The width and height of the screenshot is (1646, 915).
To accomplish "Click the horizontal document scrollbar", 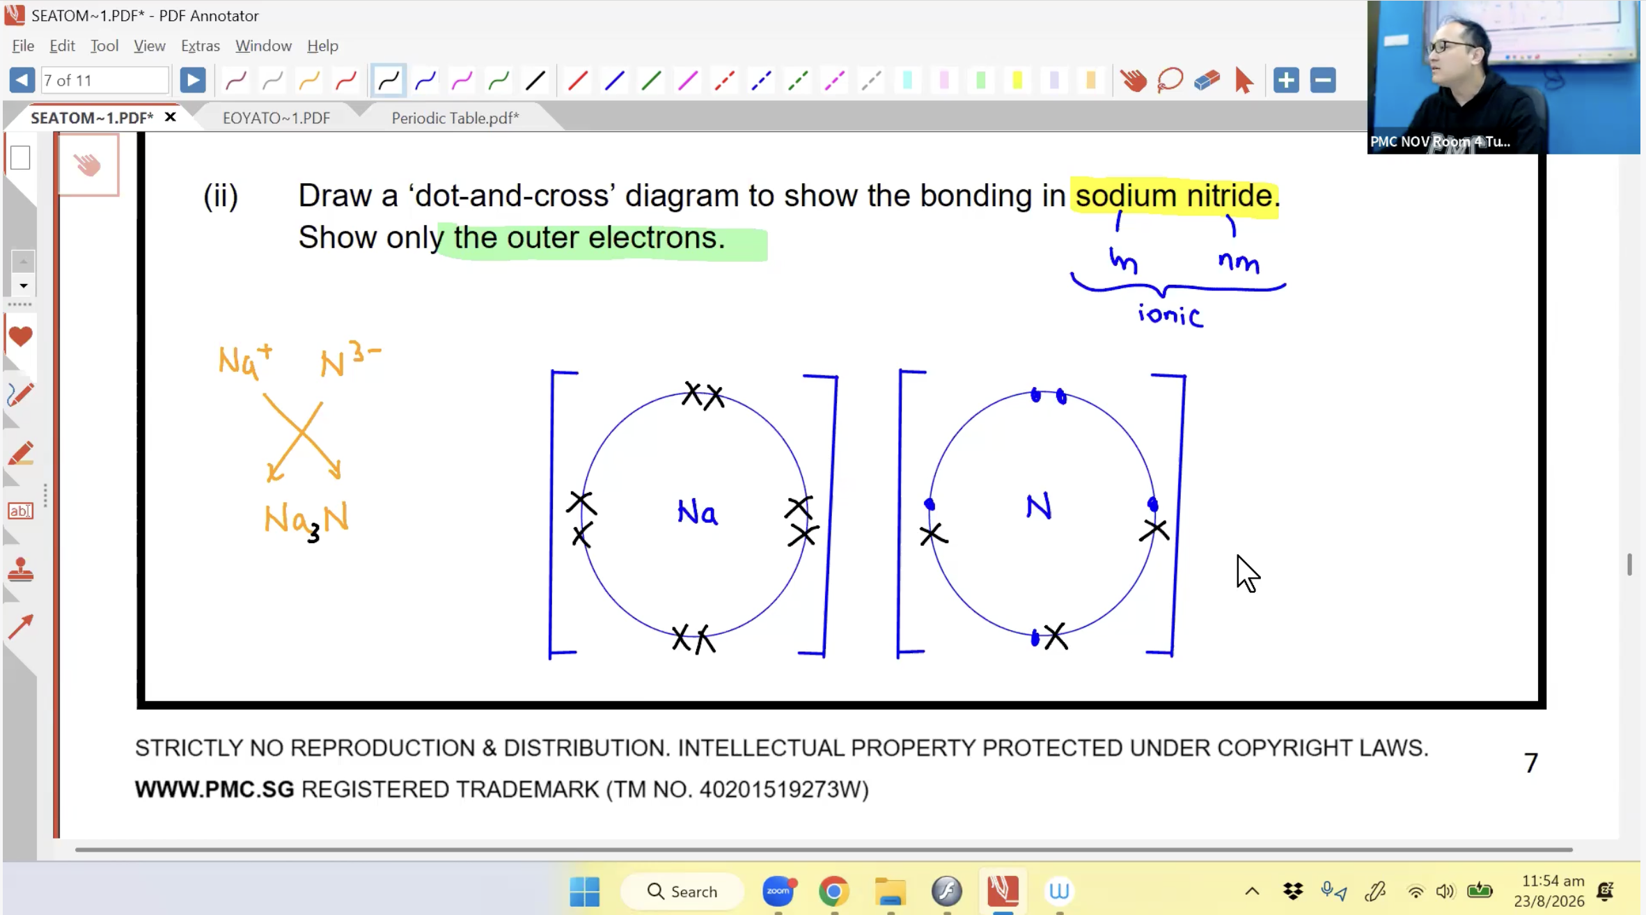I will tap(824, 850).
